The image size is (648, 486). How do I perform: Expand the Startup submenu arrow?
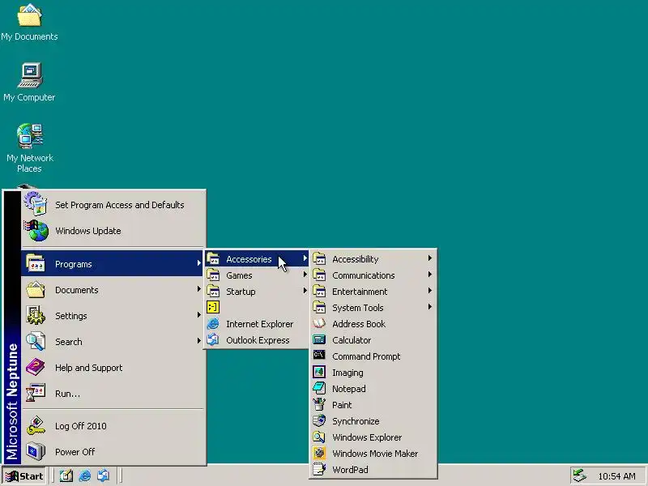[x=305, y=291]
